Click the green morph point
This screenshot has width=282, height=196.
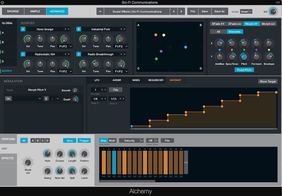pos(156,59)
